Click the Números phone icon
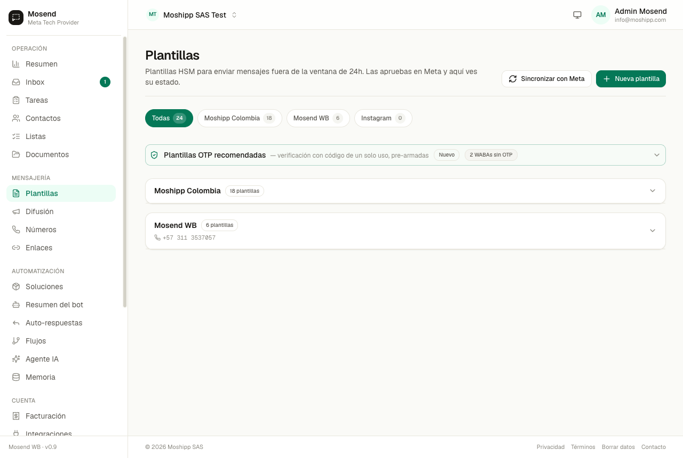 pos(16,230)
